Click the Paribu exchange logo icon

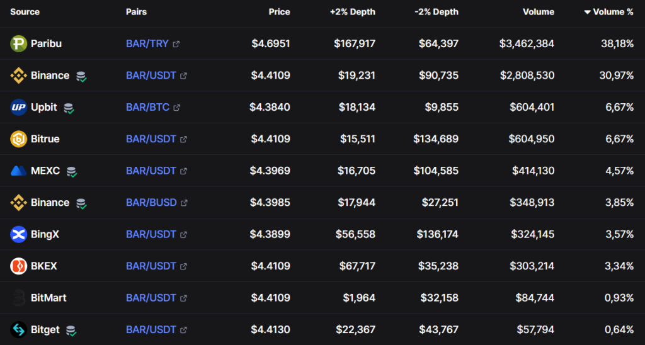pyautogui.click(x=18, y=43)
